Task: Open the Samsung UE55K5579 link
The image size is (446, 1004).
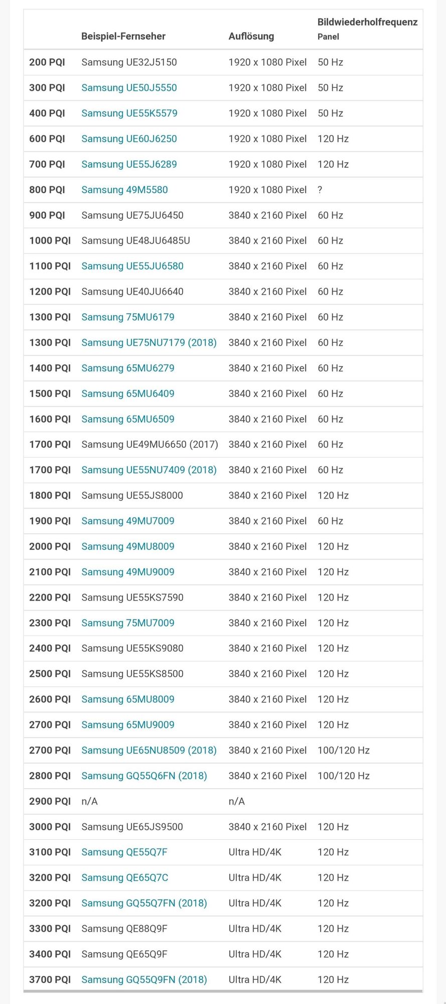Action: tap(129, 113)
